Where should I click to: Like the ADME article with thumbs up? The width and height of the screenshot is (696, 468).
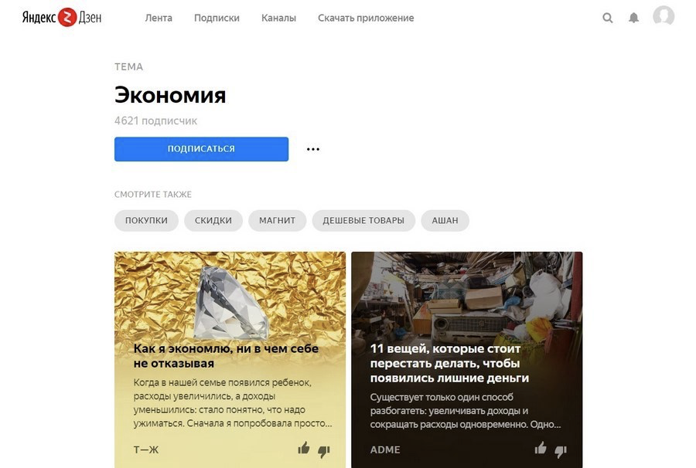pos(541,449)
